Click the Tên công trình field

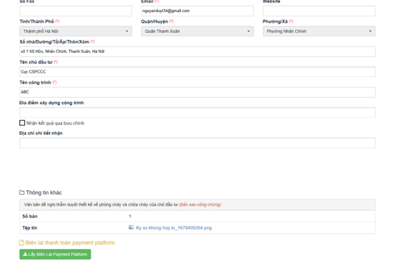[x=197, y=92]
